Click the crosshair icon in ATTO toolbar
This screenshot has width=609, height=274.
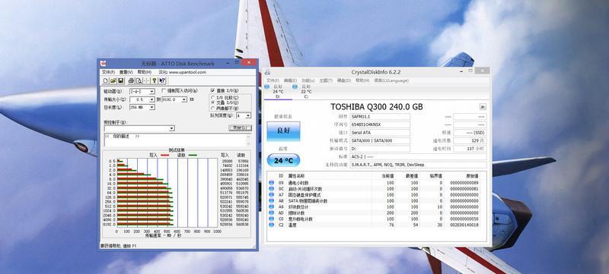coord(146,80)
